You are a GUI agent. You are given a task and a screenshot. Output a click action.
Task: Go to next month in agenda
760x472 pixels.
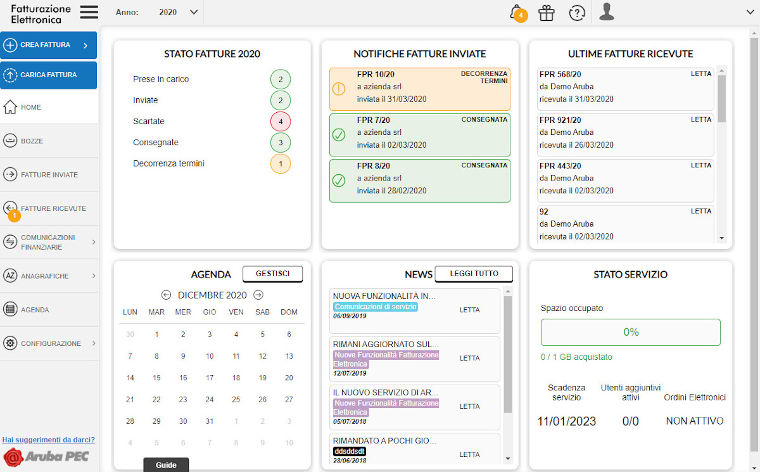(x=258, y=295)
